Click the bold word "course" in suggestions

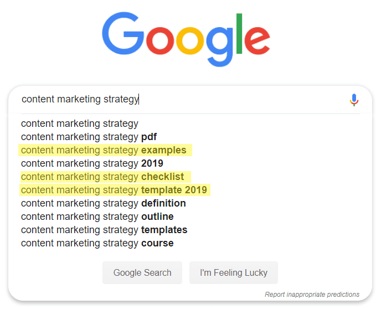tap(157, 243)
